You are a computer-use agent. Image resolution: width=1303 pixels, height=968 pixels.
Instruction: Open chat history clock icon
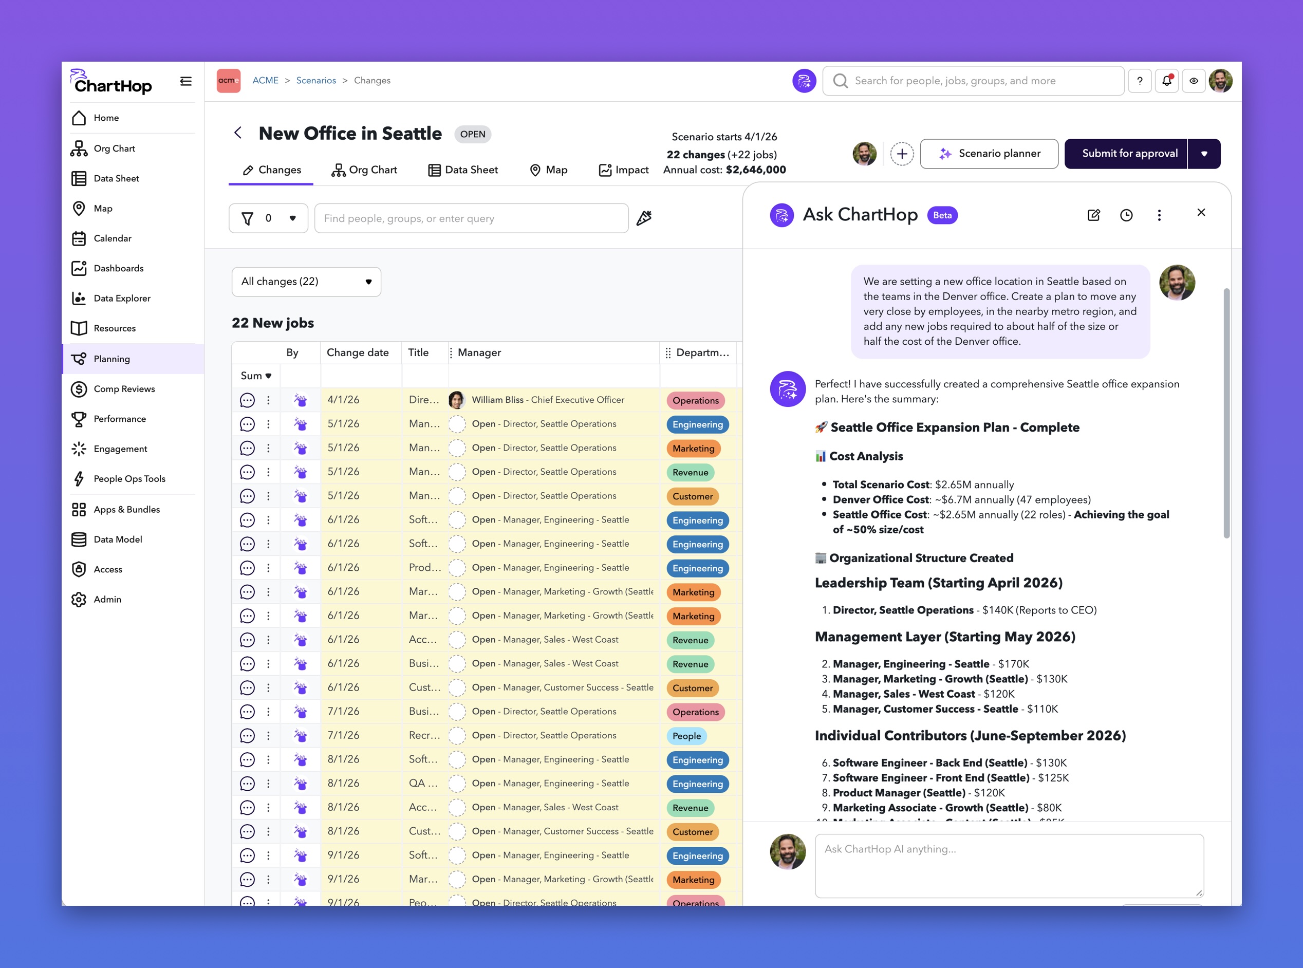pyautogui.click(x=1126, y=215)
